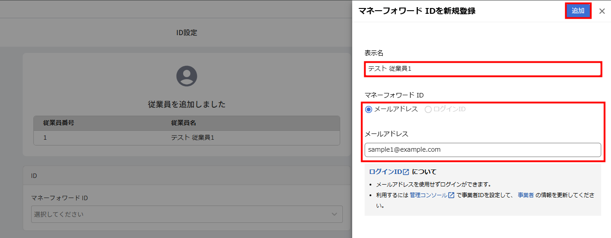Image resolution: width=611 pixels, height=238 pixels.
Task: Click the external-link icon beside ログインID
Action: point(406,172)
